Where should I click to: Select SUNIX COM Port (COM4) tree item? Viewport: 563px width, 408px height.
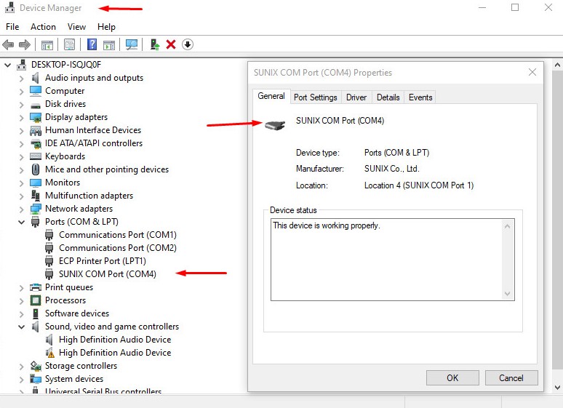(108, 274)
